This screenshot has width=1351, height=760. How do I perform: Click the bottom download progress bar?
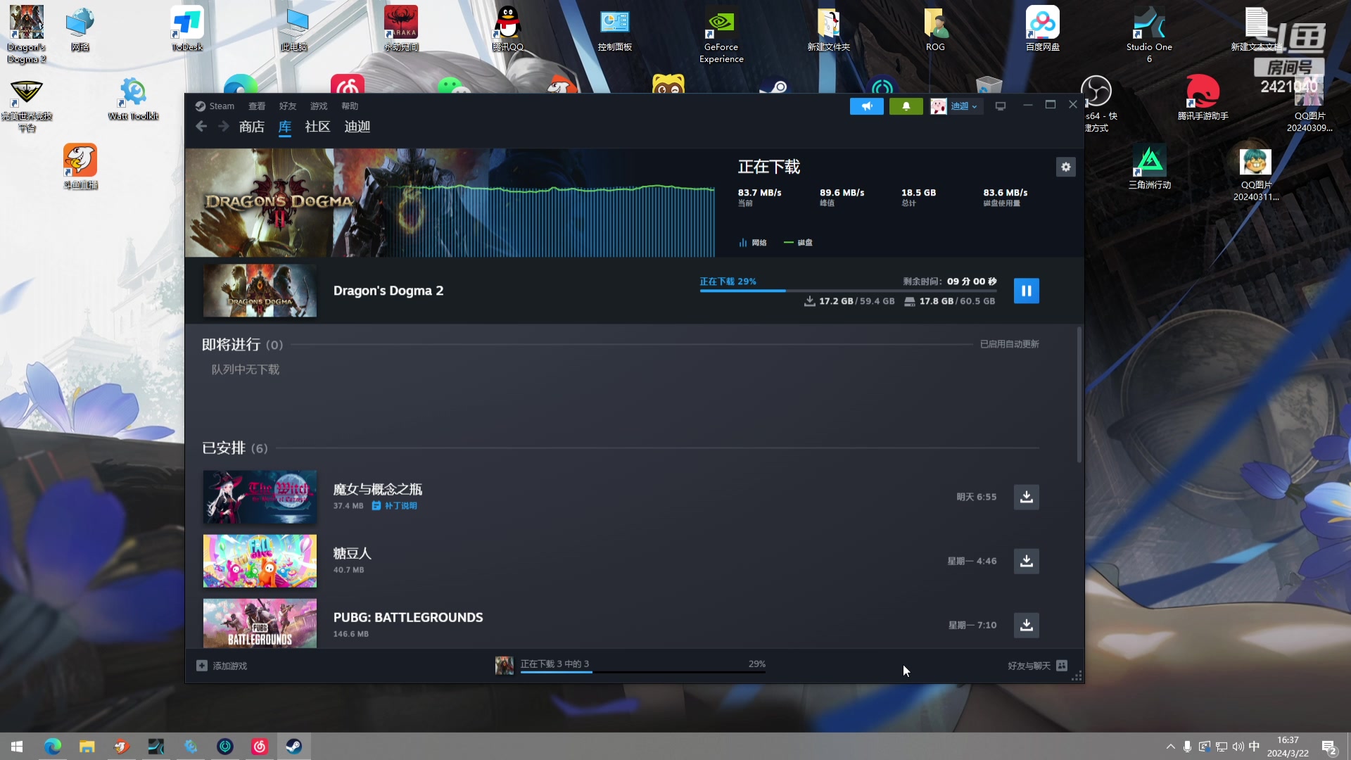[x=642, y=672]
